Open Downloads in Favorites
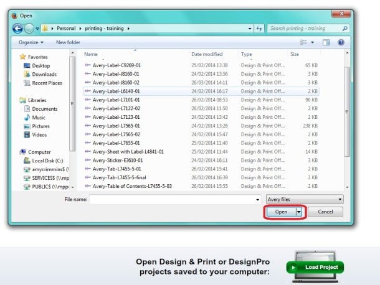This screenshot has width=380, height=285. click(x=40, y=74)
